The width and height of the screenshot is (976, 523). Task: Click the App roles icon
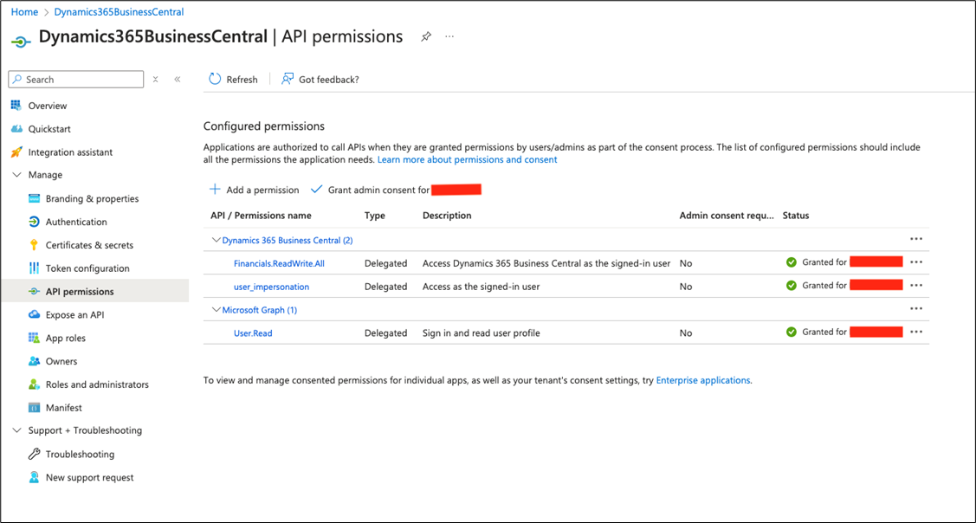click(x=33, y=338)
